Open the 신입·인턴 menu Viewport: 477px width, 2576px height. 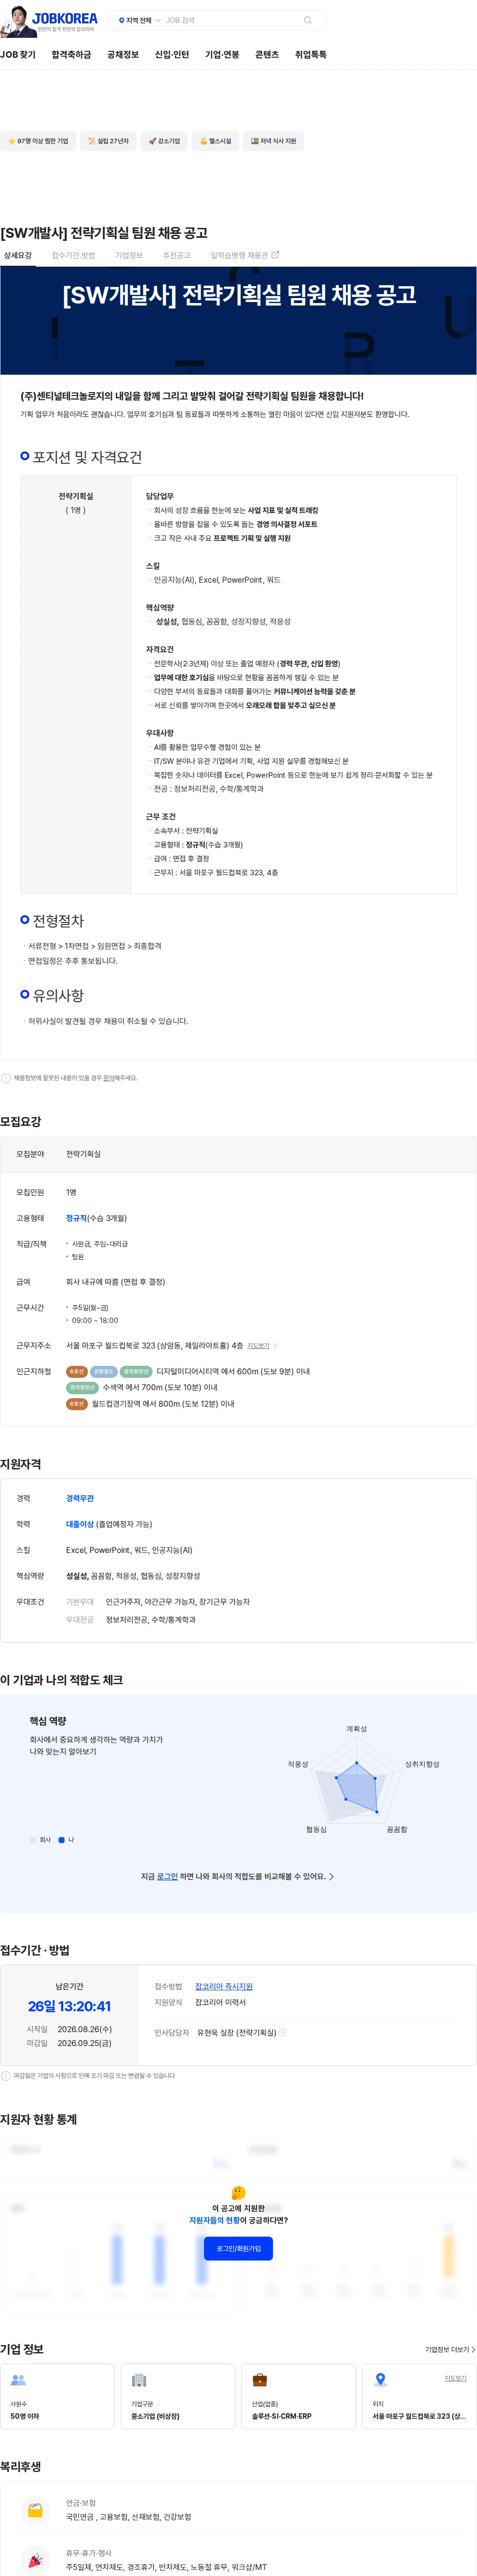coord(171,55)
